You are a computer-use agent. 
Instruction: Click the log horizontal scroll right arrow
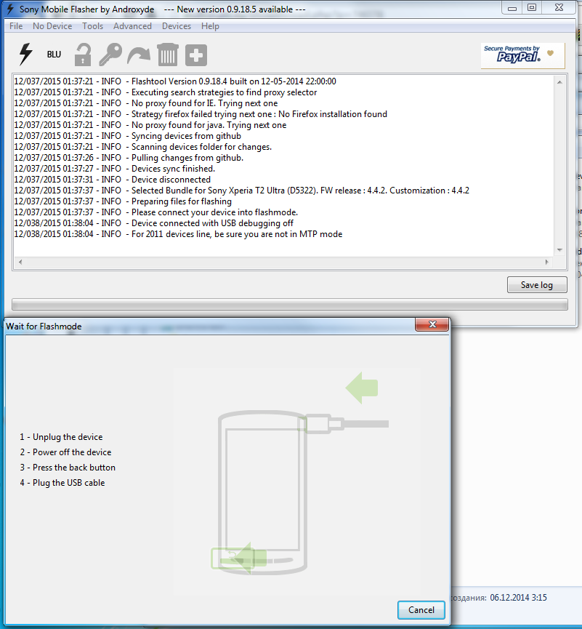(x=546, y=262)
